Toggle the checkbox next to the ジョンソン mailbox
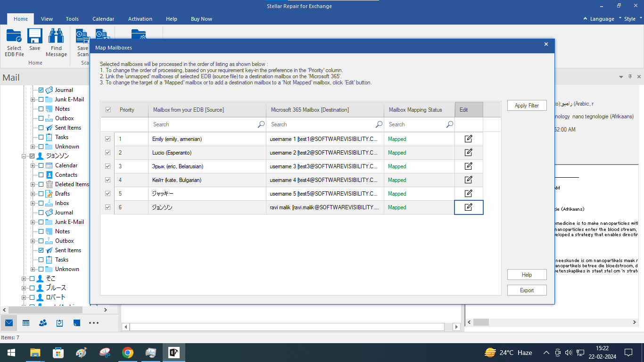 coord(32,156)
